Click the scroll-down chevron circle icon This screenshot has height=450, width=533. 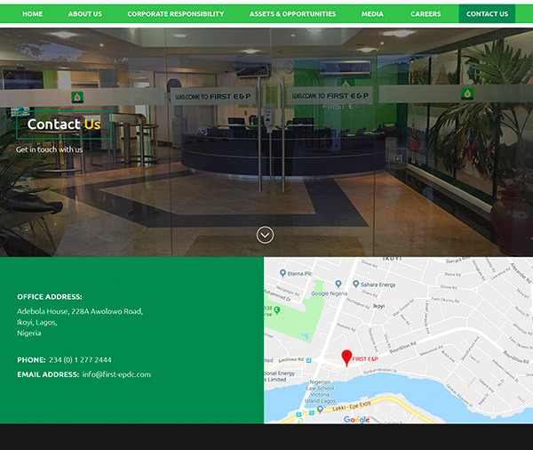coord(265,235)
